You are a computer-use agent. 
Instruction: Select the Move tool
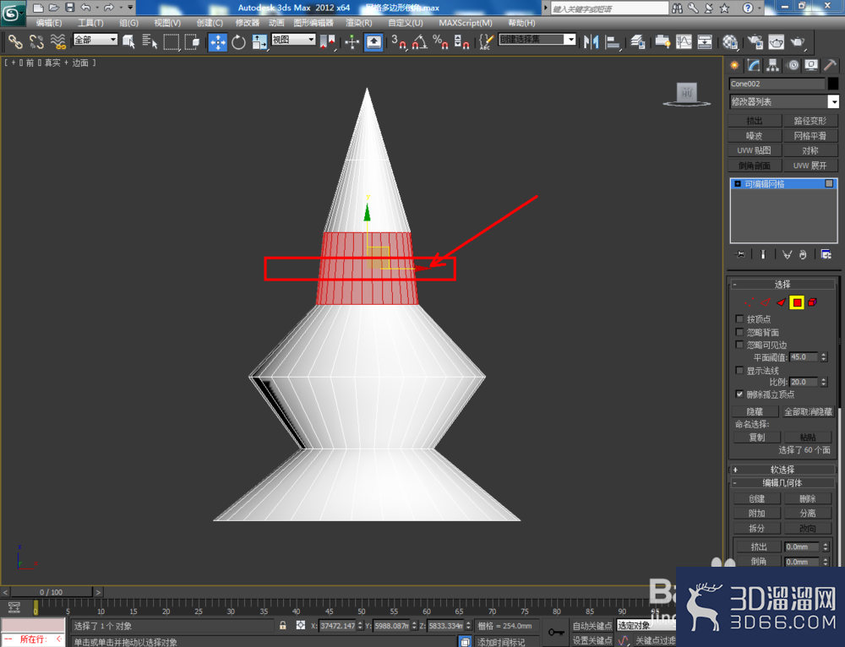pyautogui.click(x=218, y=42)
